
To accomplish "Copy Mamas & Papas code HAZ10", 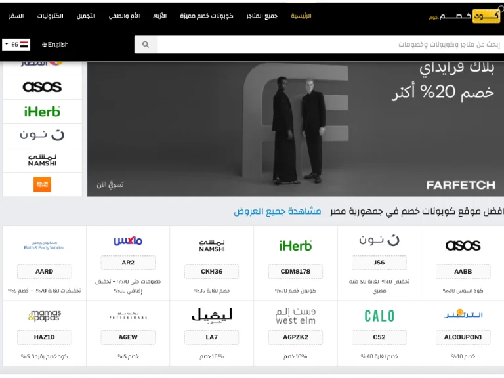I will [x=45, y=337].
